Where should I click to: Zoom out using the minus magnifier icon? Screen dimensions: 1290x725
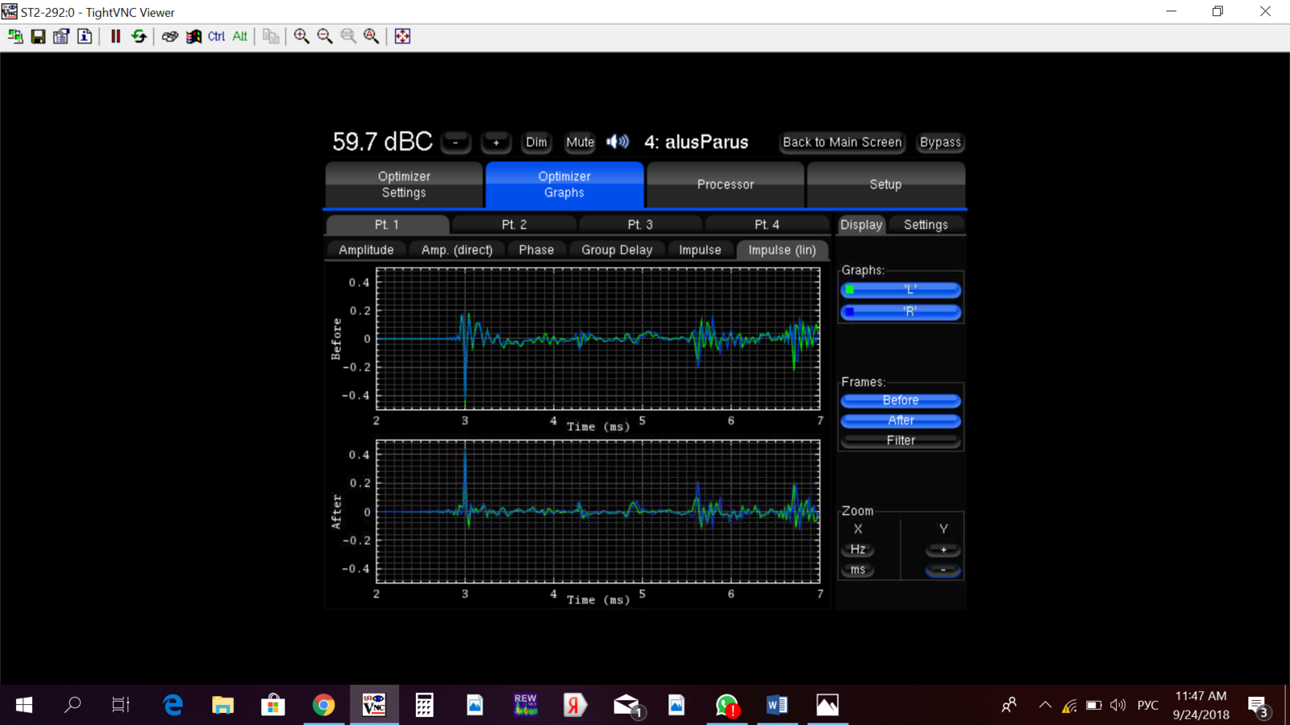[325, 36]
